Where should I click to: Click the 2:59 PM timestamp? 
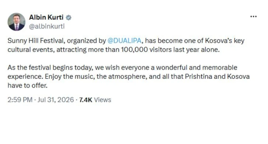tap(20, 100)
